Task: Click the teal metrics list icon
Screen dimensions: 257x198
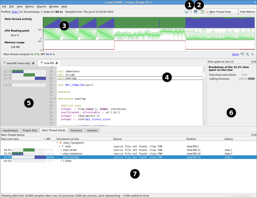Action: coord(247,54)
